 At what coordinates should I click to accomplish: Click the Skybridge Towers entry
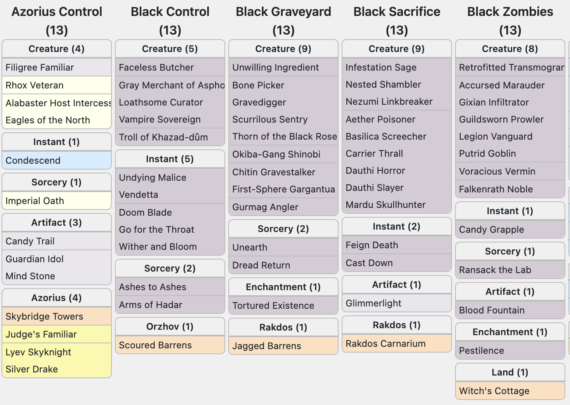(44, 317)
